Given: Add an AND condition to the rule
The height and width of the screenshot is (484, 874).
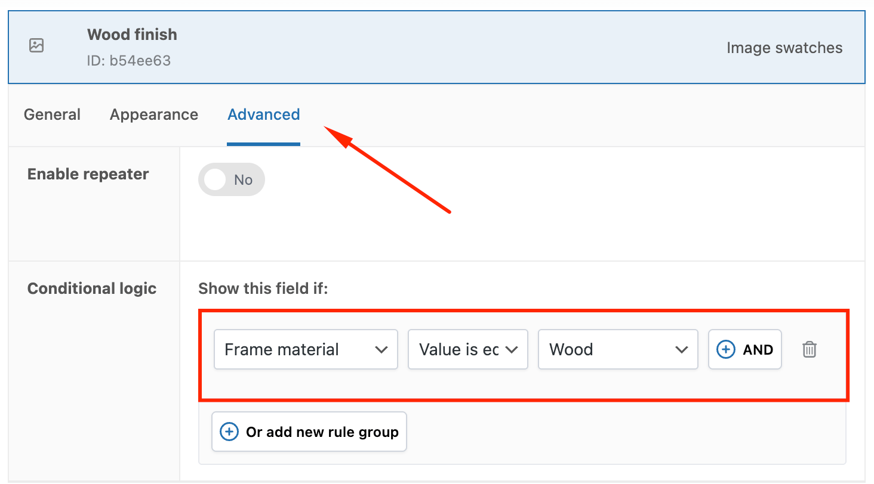Looking at the screenshot, I should (745, 349).
